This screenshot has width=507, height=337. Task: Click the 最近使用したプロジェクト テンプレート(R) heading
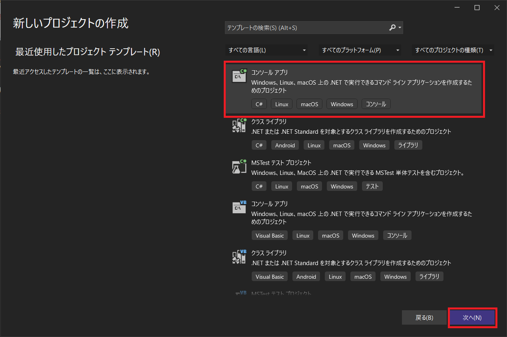(x=87, y=52)
